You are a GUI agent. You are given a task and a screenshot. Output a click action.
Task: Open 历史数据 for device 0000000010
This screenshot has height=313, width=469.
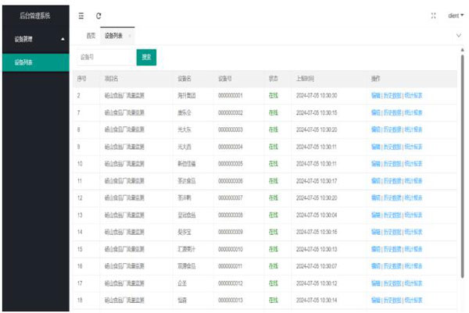pos(392,249)
